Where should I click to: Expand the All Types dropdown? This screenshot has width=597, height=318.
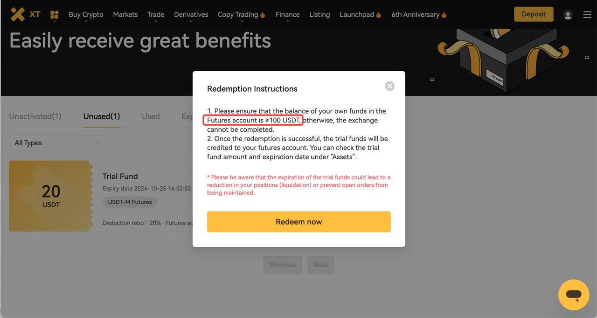[x=57, y=143]
